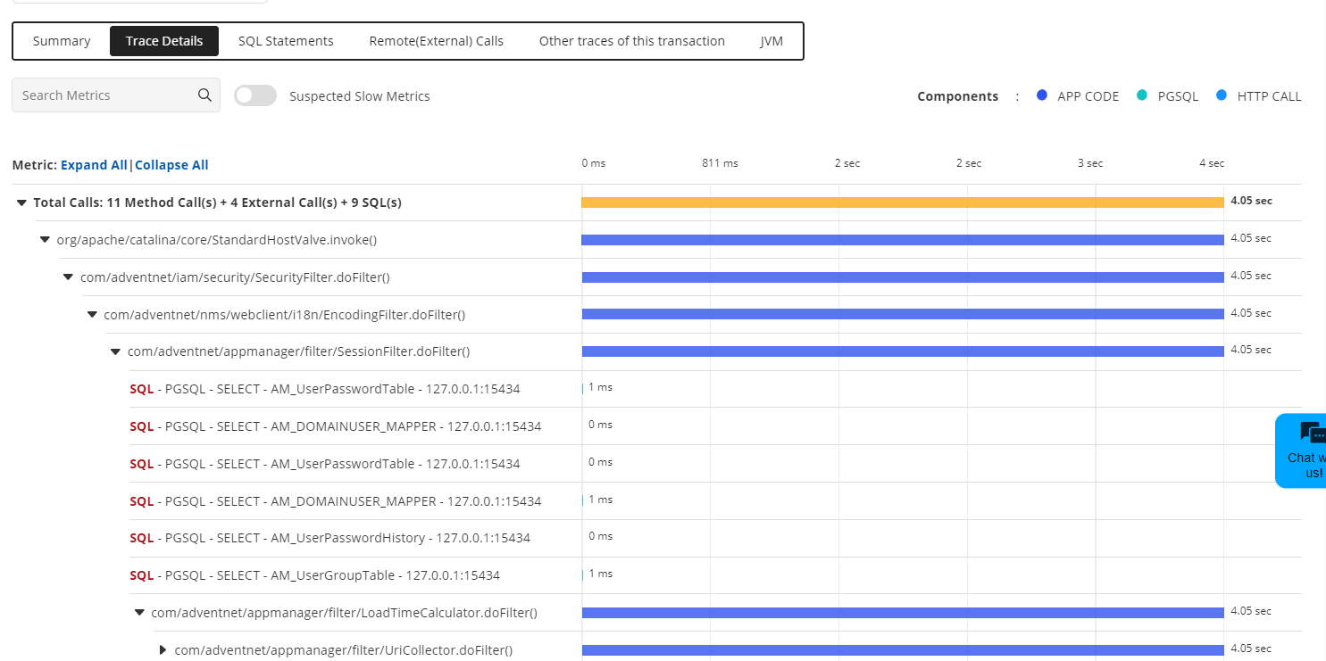The image size is (1326, 661).
Task: Open Remote(External) Calls tab
Action: click(x=437, y=41)
